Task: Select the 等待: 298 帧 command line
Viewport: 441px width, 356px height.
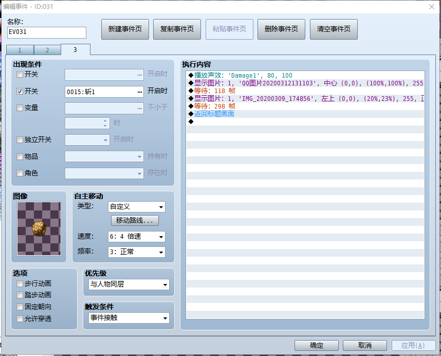Action: (305, 106)
